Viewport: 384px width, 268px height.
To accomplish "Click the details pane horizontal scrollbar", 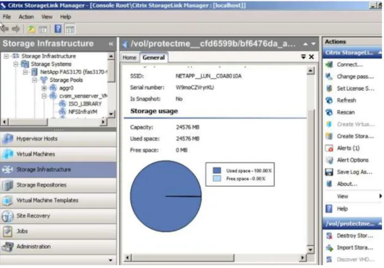I will point(182,258).
